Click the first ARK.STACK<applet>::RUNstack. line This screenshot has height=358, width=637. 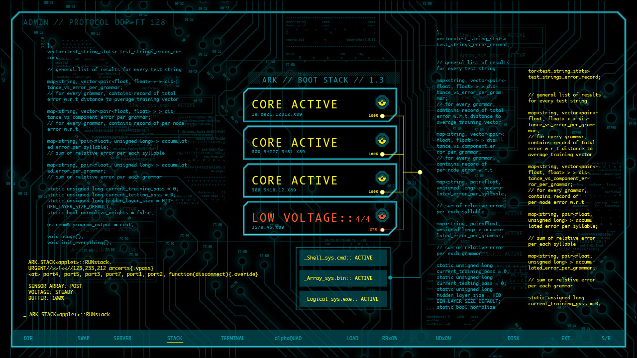coord(70,262)
